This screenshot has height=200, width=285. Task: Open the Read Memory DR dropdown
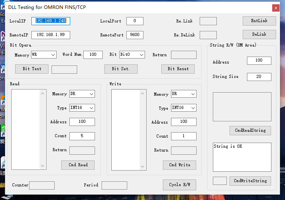pyautogui.click(x=82, y=94)
